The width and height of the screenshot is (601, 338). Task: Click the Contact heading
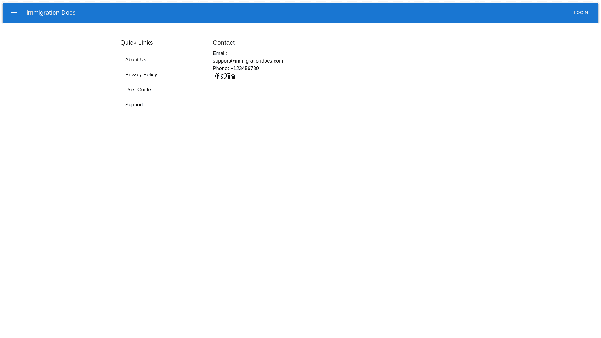[x=223, y=43]
